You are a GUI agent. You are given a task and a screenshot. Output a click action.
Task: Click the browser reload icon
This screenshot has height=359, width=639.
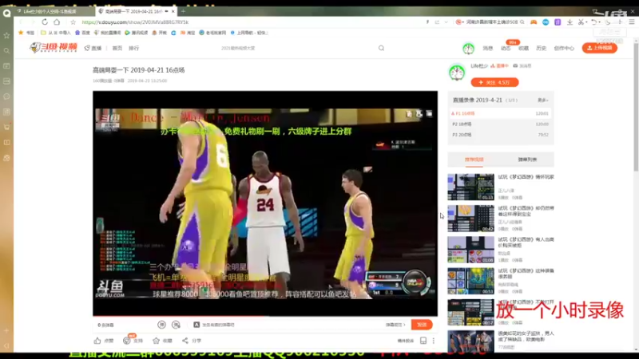[45, 22]
